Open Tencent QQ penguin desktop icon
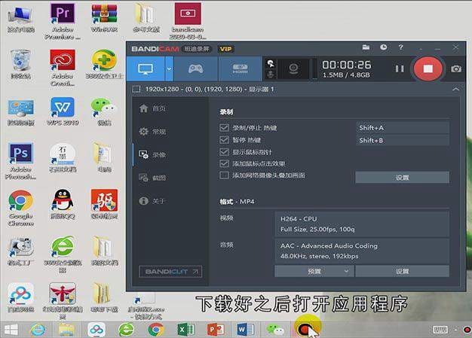The height and width of the screenshot is (338, 472). [63, 204]
